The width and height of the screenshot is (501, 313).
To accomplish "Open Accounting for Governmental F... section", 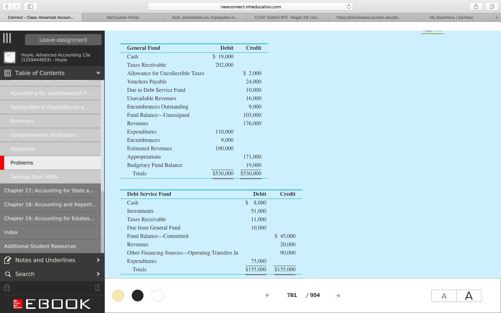I will 50,93.
